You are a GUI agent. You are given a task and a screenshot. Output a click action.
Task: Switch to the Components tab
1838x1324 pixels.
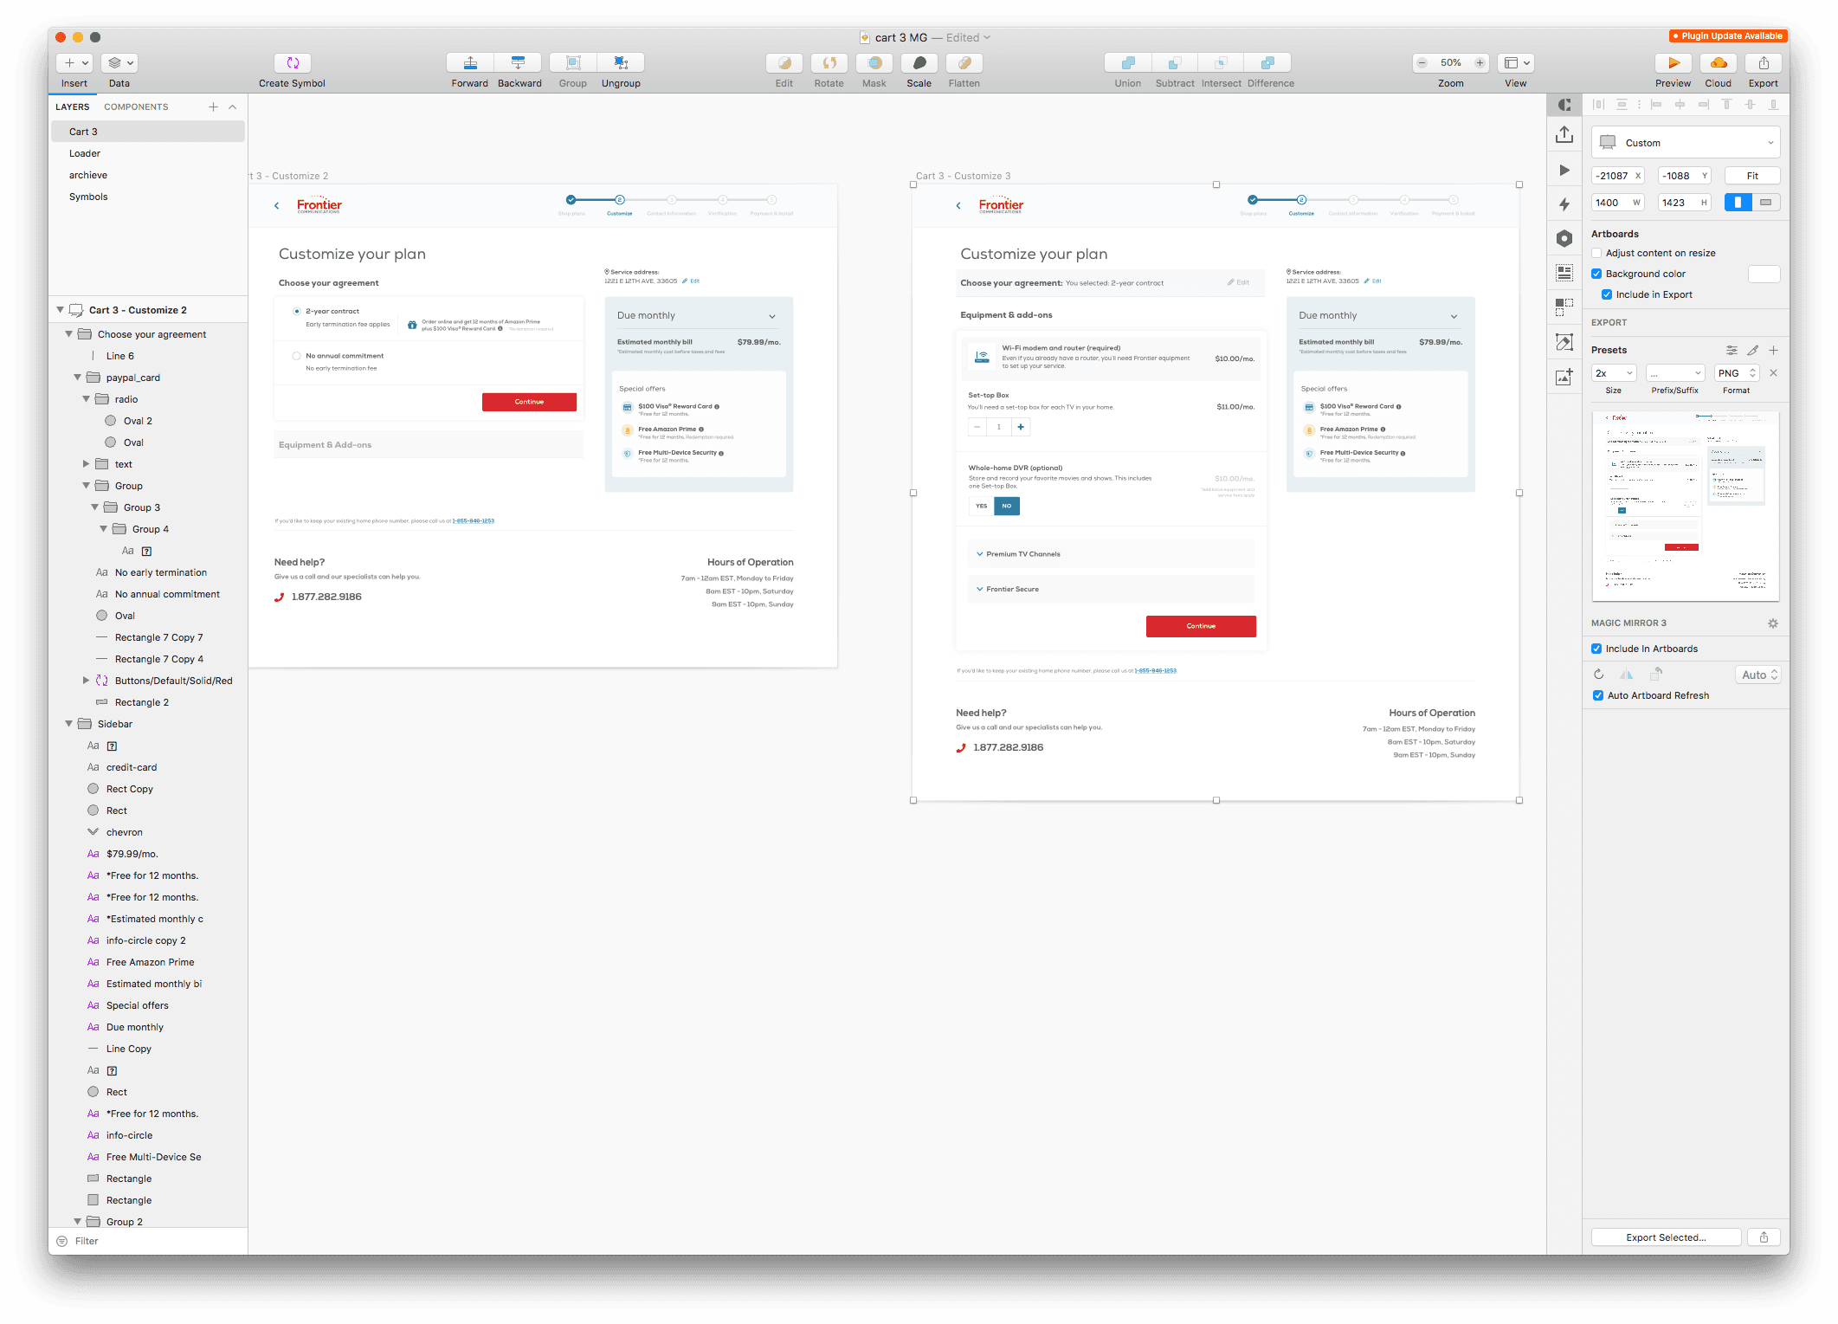point(136,107)
